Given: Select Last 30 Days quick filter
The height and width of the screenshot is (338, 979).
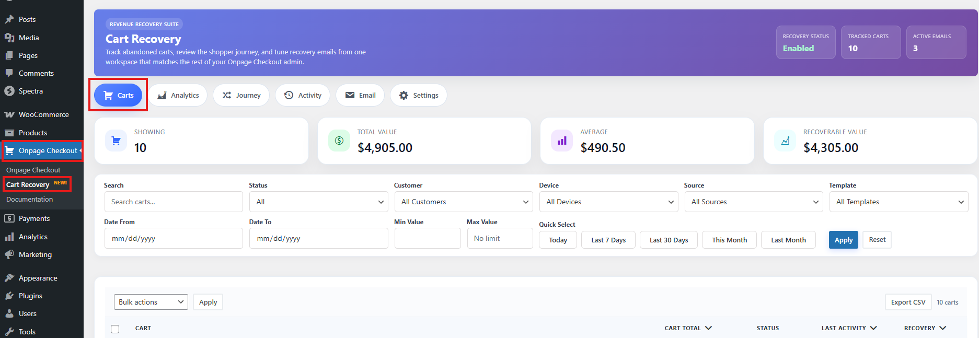Looking at the screenshot, I should (669, 240).
